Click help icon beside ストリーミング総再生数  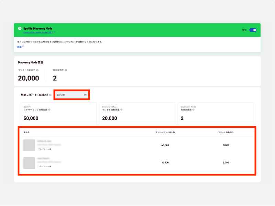tap(49, 110)
